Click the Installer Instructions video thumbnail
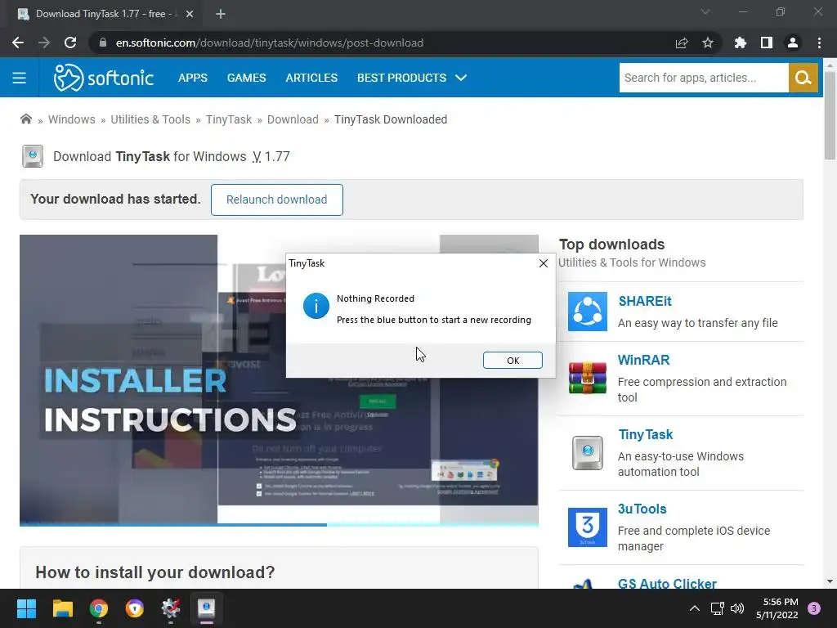This screenshot has height=628, width=837. (x=279, y=379)
